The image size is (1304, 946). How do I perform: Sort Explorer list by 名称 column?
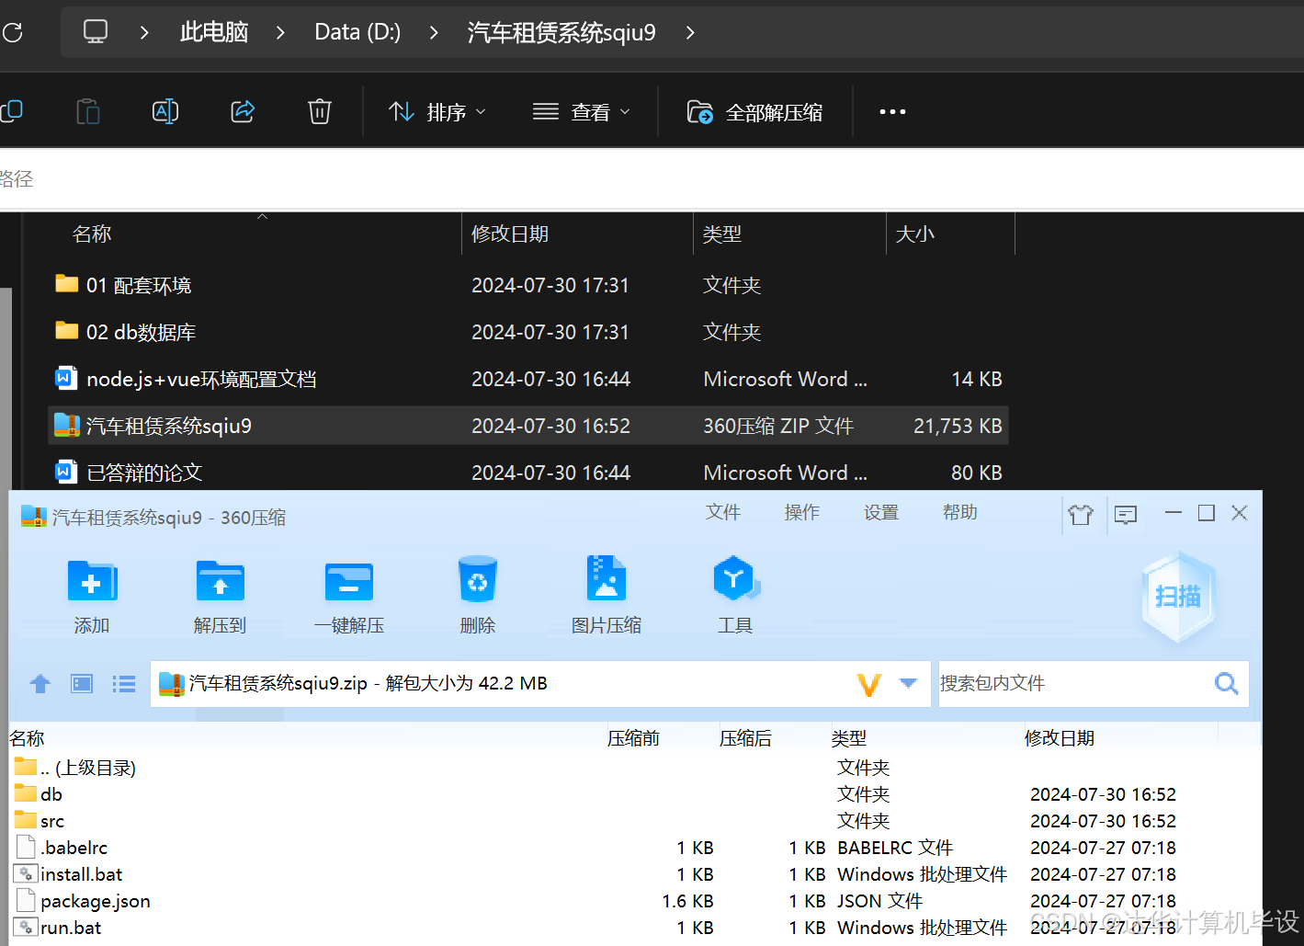coord(92,234)
